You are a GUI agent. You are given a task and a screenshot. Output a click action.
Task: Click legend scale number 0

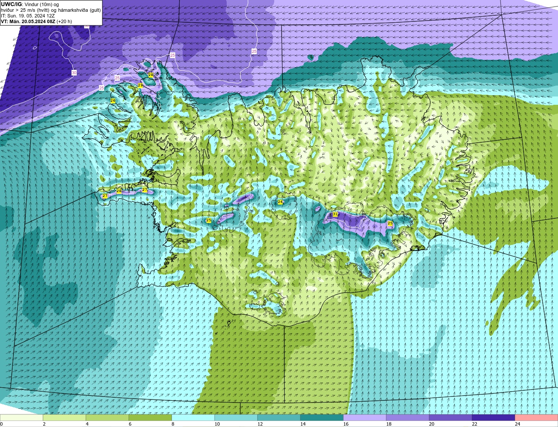point(1,424)
